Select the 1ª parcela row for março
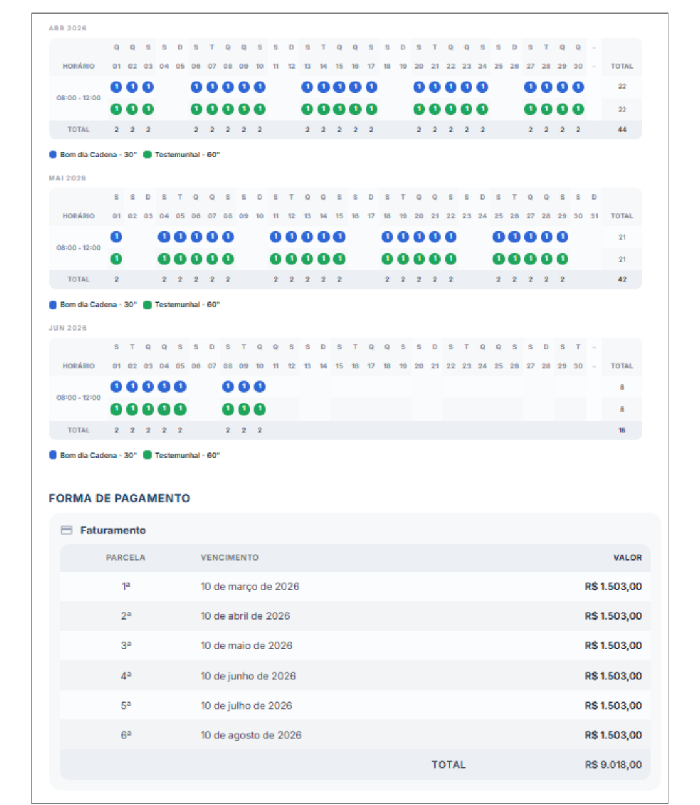Viewport: 700px width, 805px height. pos(355,587)
